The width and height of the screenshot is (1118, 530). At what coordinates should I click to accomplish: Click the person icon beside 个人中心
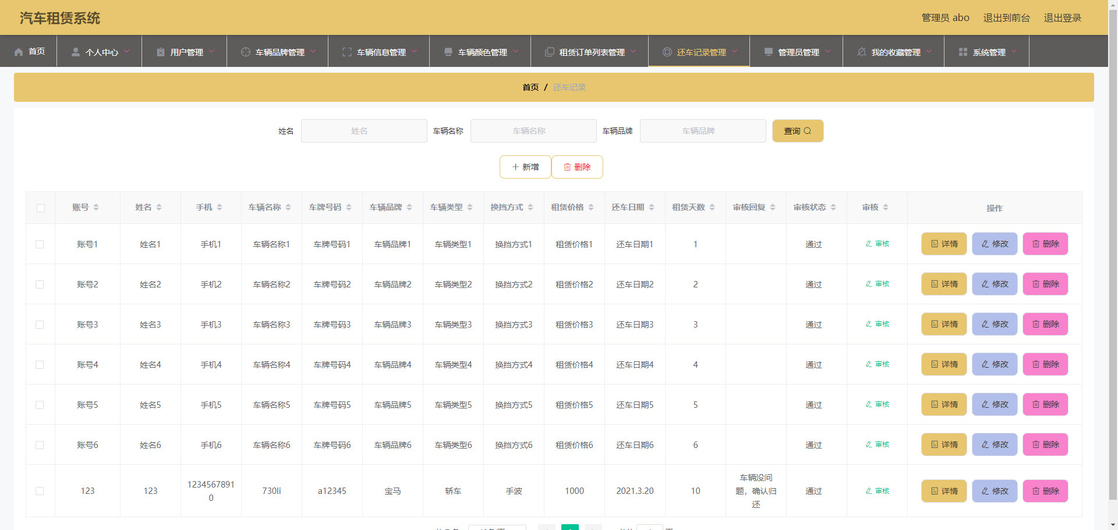(x=76, y=52)
